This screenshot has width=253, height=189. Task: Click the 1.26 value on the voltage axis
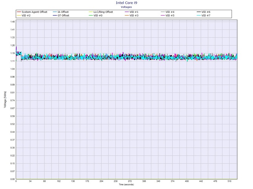point(13,45)
